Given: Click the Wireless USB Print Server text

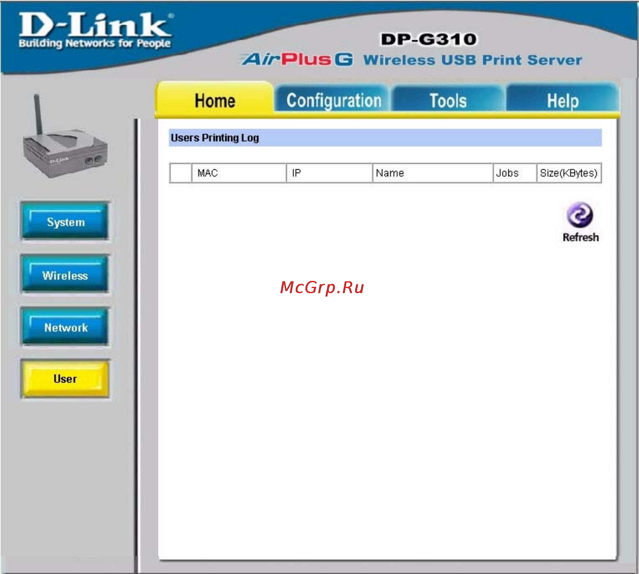Looking at the screenshot, I should pyautogui.click(x=473, y=60).
